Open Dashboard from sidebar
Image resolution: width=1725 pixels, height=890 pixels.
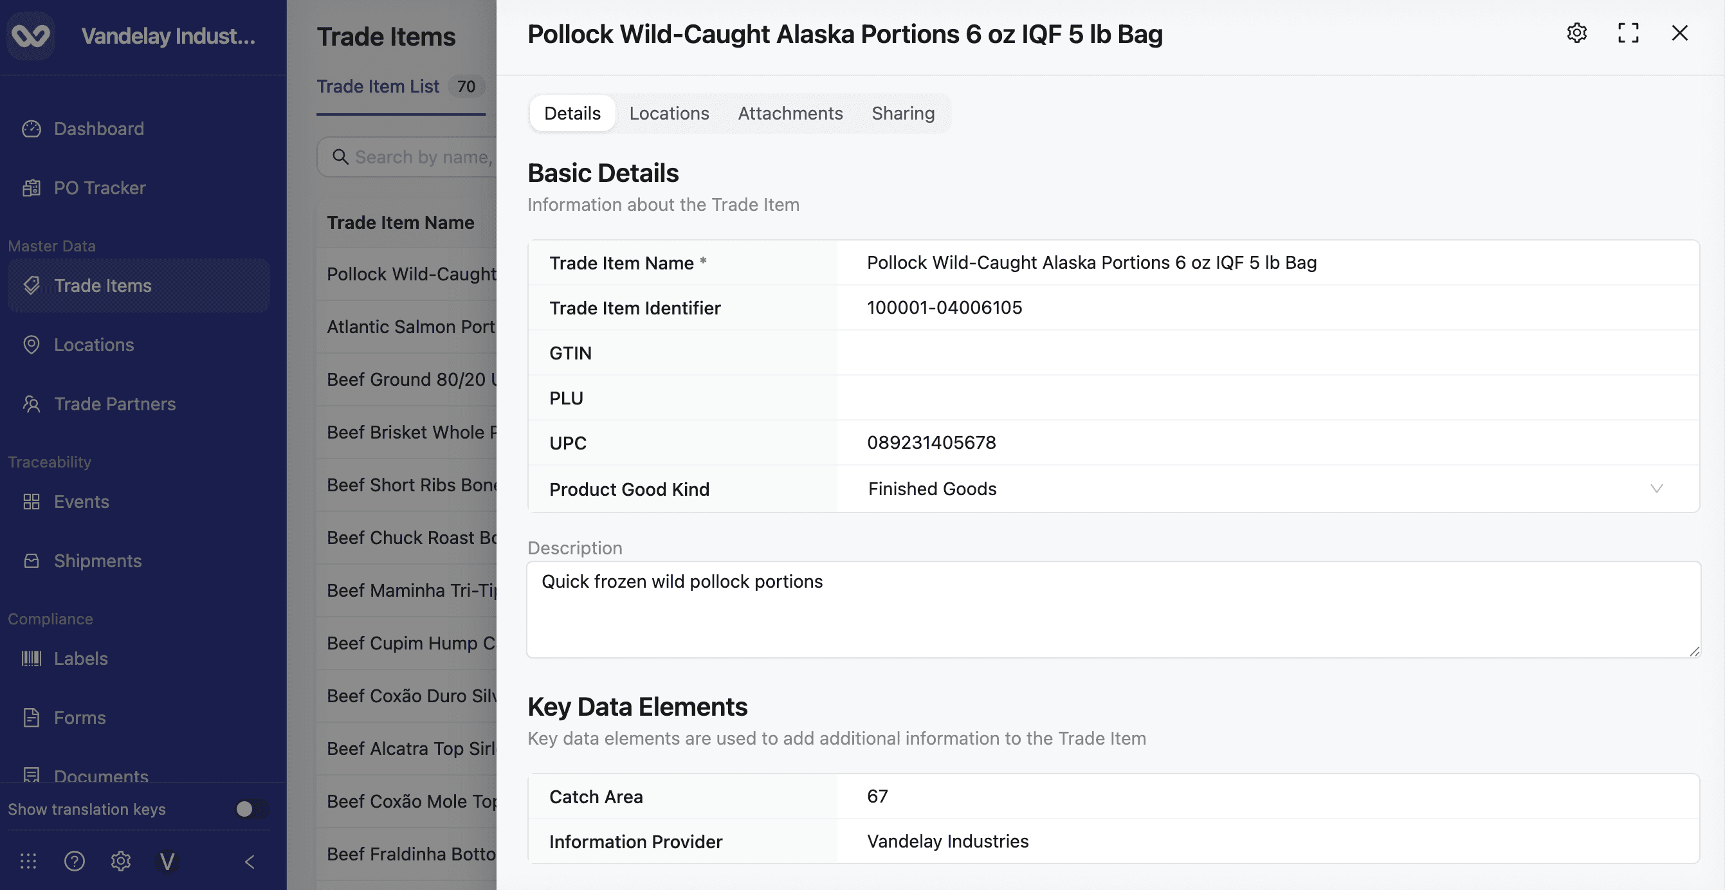[98, 129]
